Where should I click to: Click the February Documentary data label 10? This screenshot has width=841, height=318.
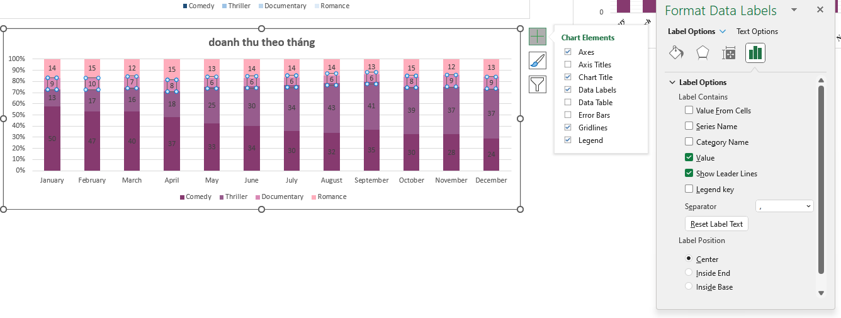pyautogui.click(x=92, y=84)
